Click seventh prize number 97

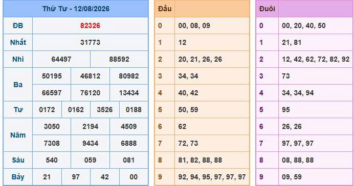[x=76, y=177]
